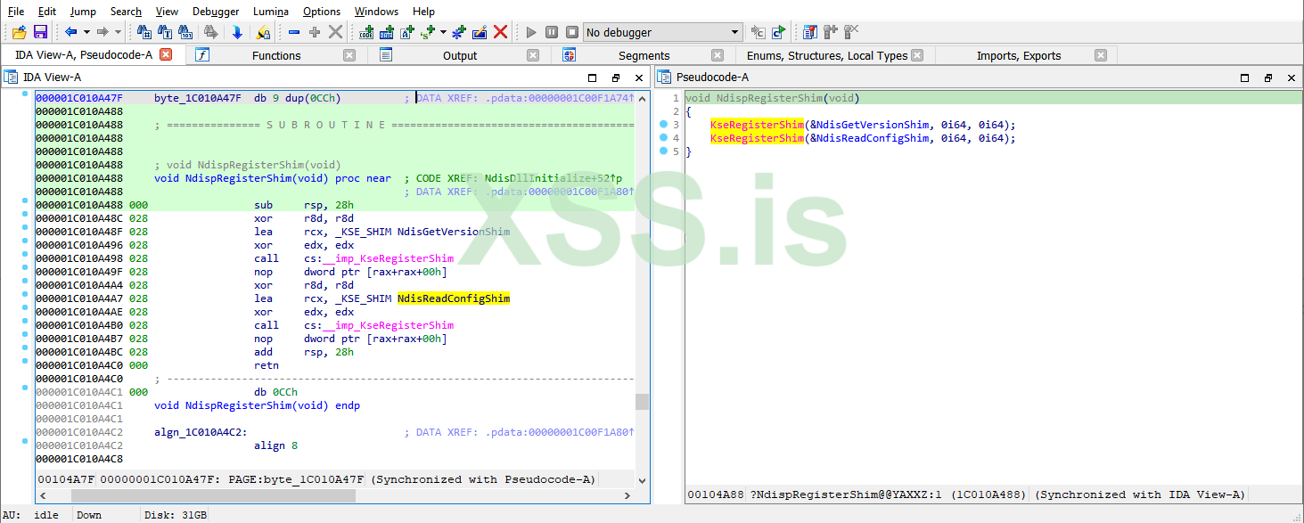Click the gray X icon in toolbar

335,32
